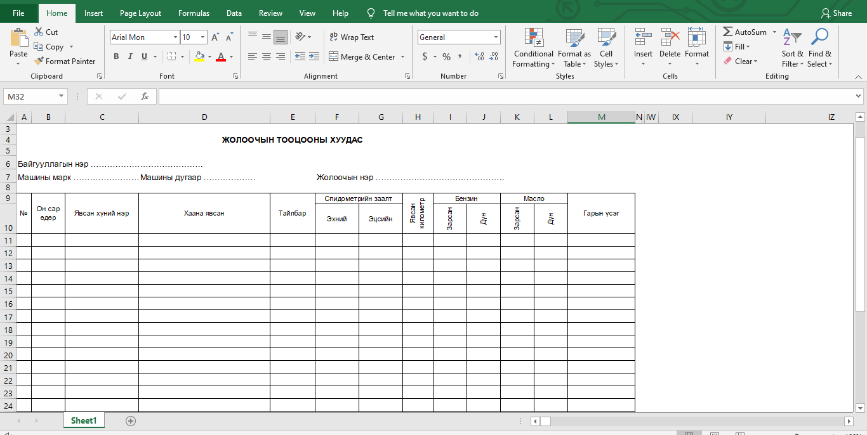Click the Insert Function fx icon
The height and width of the screenshot is (435, 867).
pos(145,96)
